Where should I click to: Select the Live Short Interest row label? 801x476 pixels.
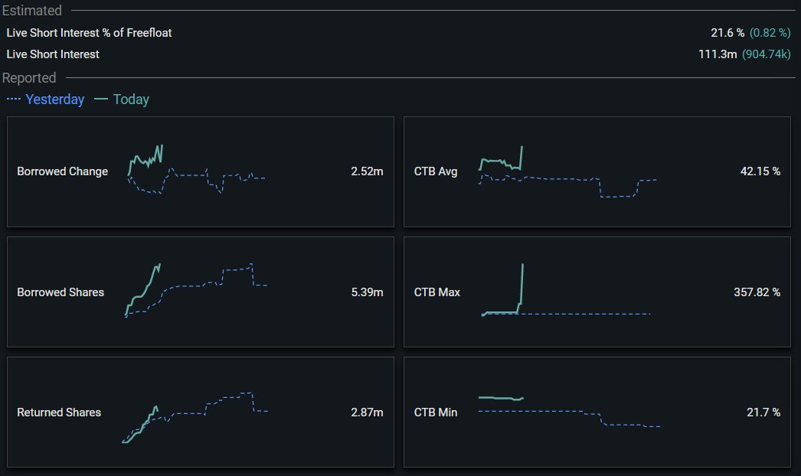click(x=53, y=54)
